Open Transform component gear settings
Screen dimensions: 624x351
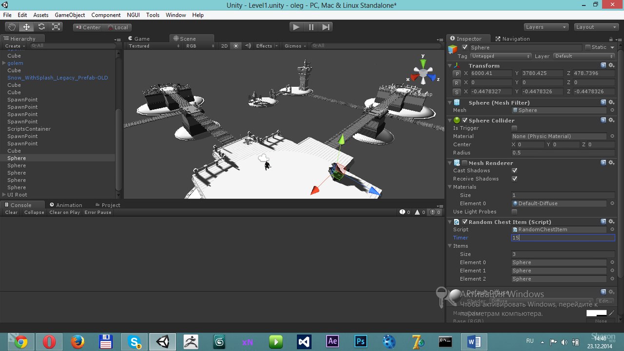(x=612, y=65)
